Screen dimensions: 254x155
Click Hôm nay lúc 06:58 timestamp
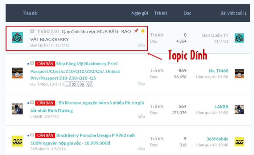tap(212, 77)
